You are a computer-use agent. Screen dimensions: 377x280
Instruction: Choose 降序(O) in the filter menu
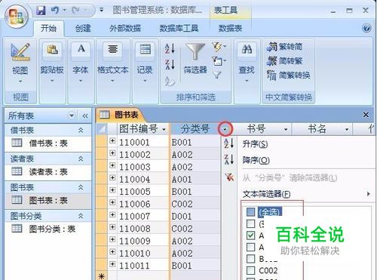[256, 160]
